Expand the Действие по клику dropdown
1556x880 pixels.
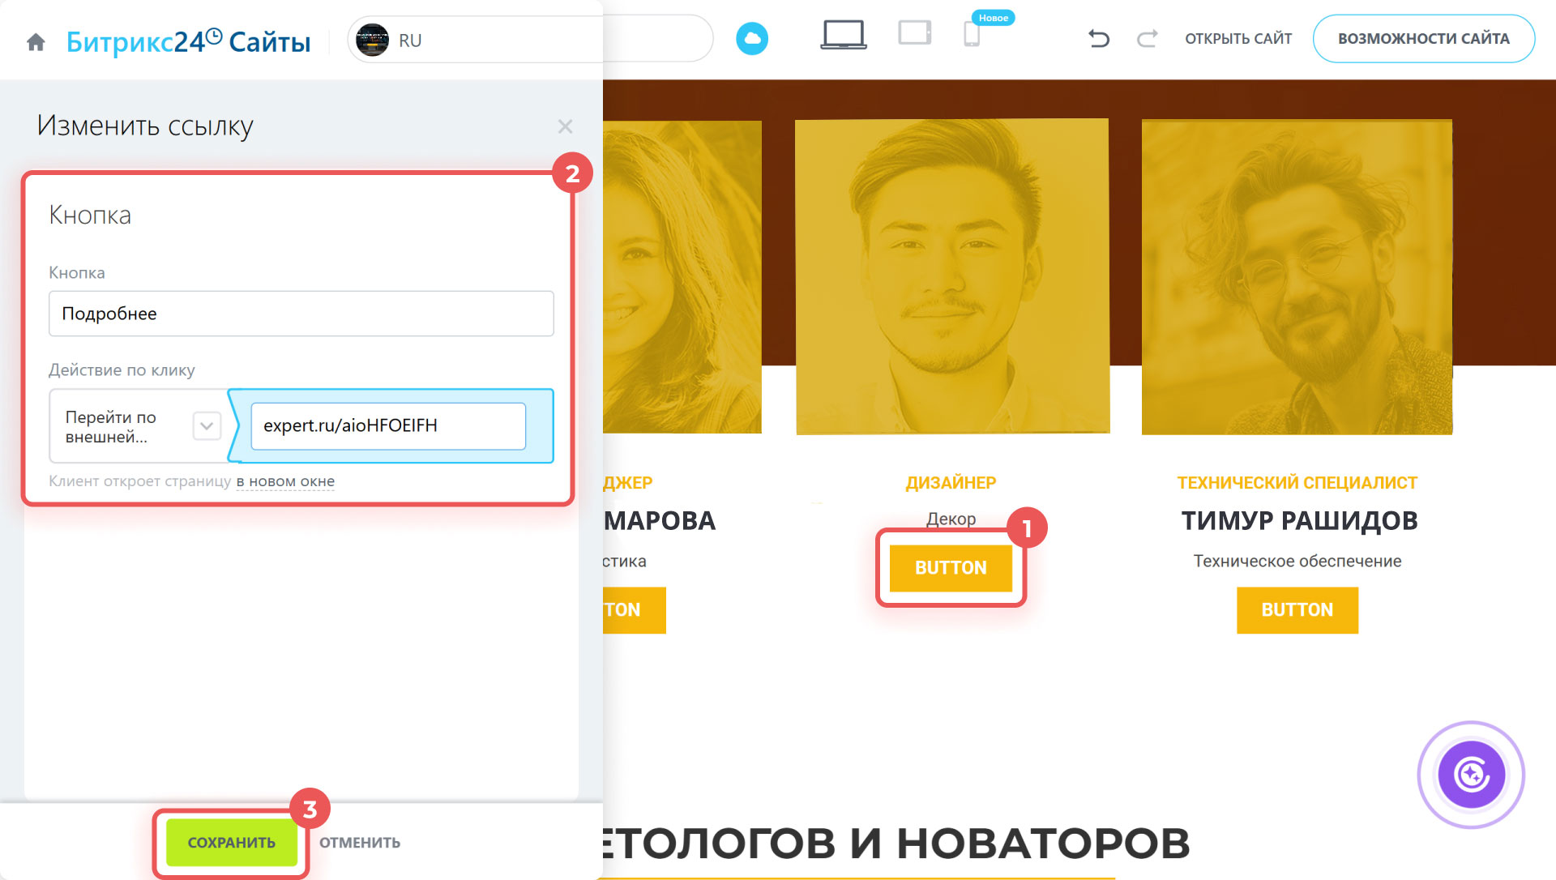tap(208, 425)
